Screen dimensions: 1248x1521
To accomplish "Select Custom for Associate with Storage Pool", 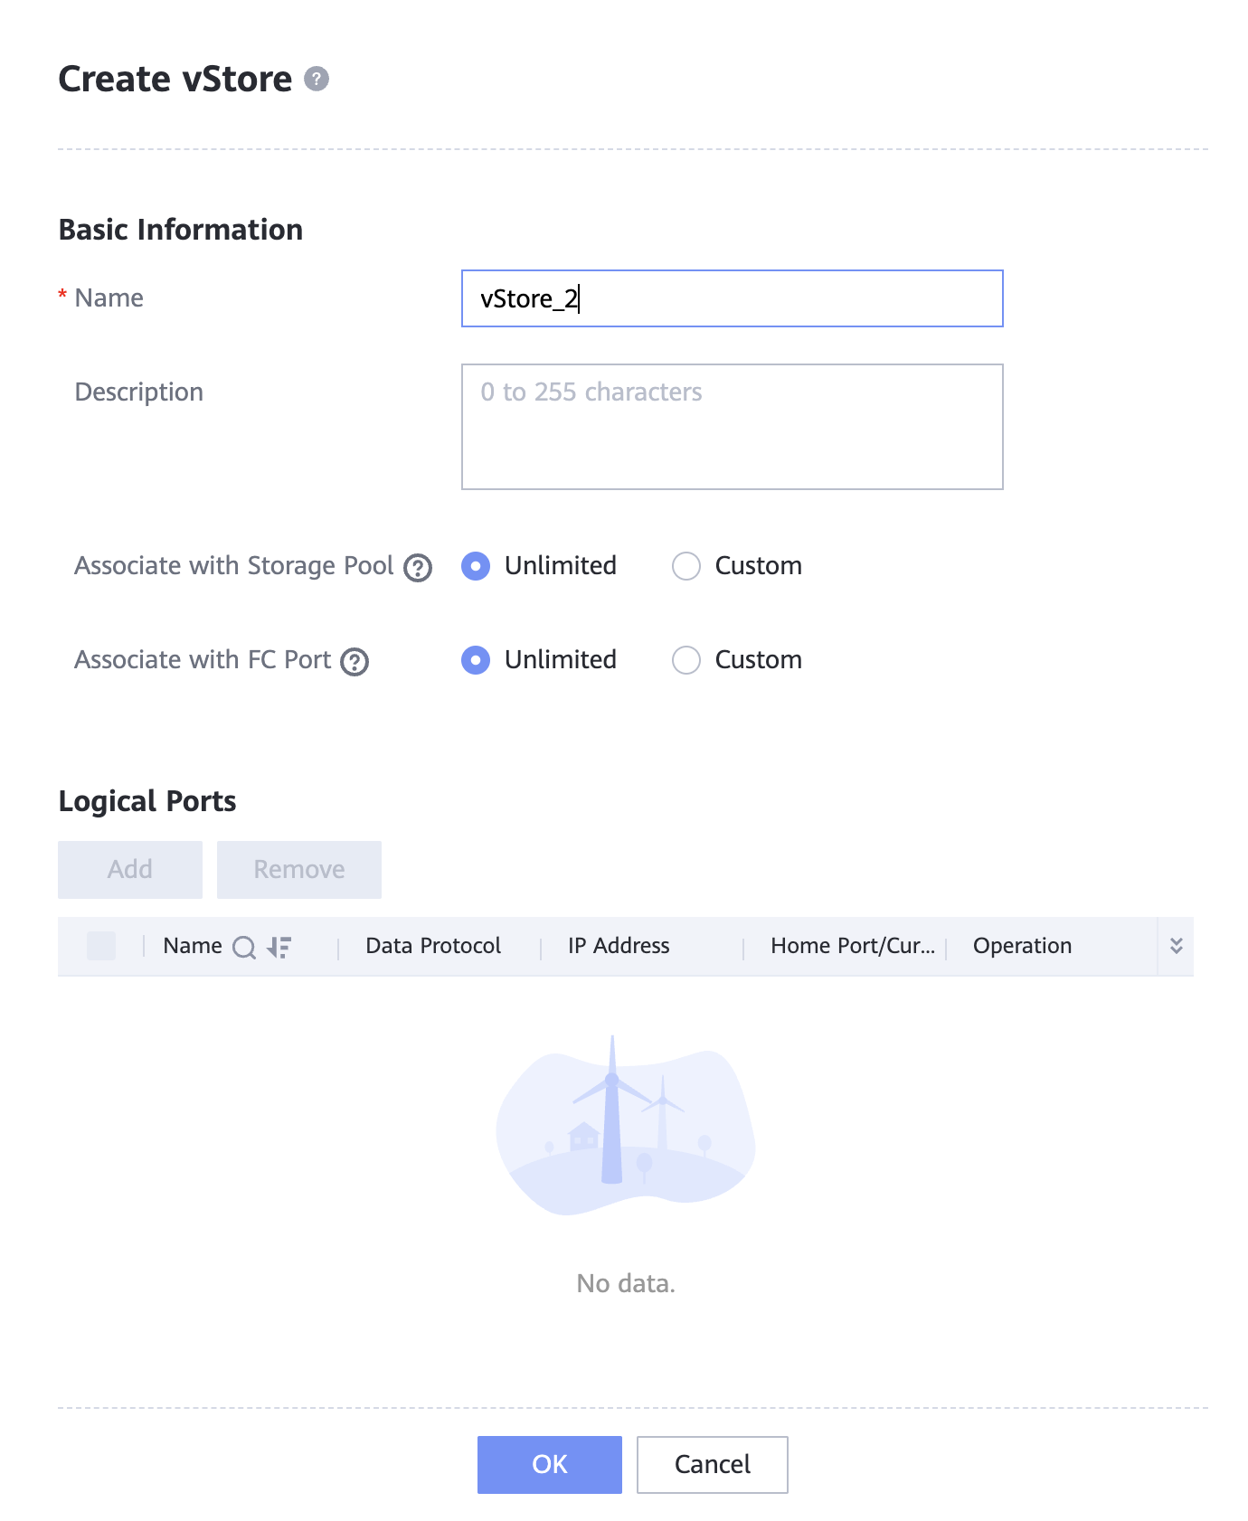I will [x=686, y=566].
